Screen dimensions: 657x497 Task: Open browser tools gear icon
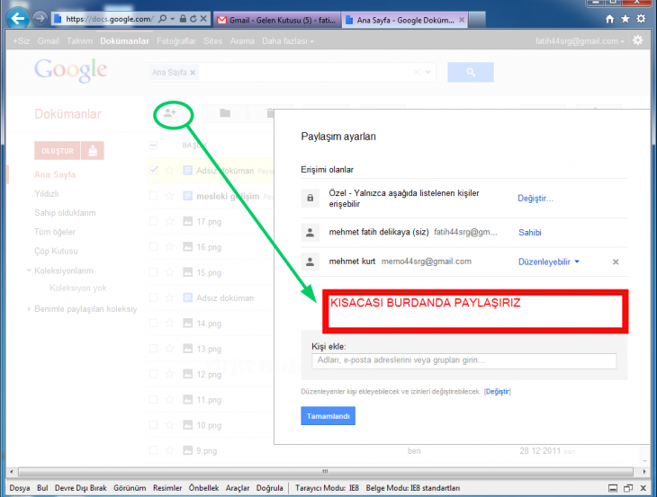pyautogui.click(x=641, y=19)
